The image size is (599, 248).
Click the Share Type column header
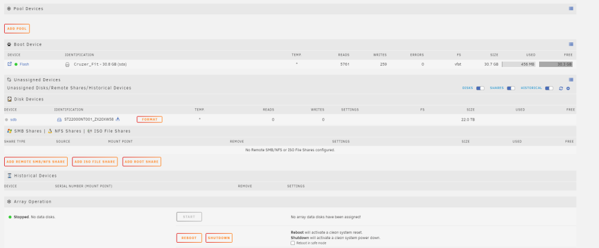(x=15, y=142)
